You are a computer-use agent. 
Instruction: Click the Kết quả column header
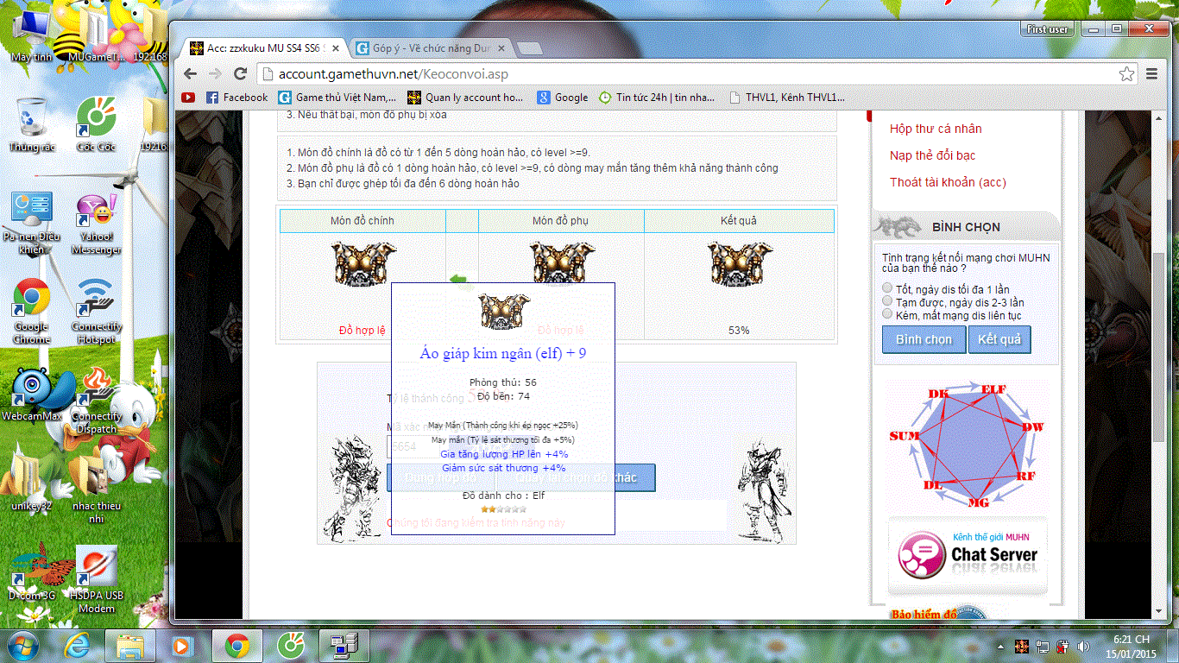739,221
